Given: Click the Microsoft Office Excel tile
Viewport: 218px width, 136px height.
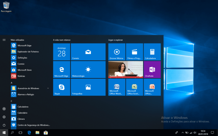Looking at the screenshot, I should coord(134,87).
